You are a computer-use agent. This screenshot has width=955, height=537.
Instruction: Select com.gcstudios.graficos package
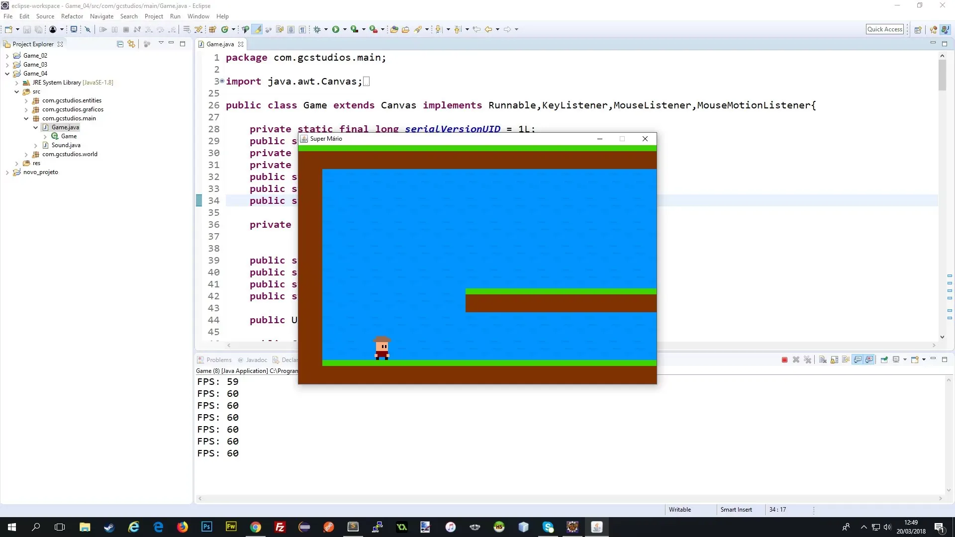coord(73,109)
